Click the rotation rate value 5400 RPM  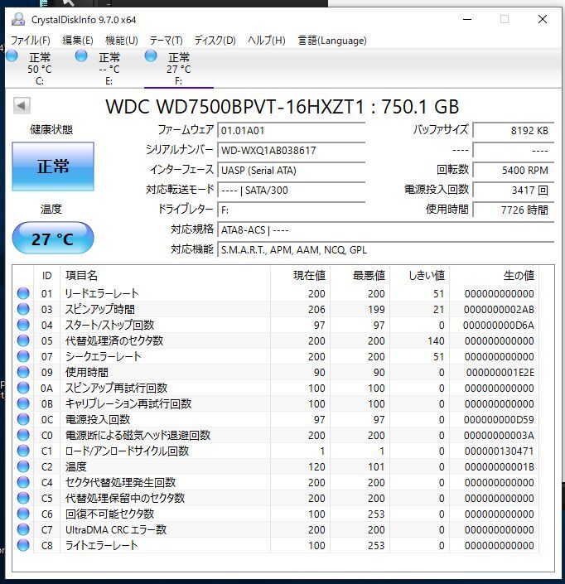(x=514, y=170)
